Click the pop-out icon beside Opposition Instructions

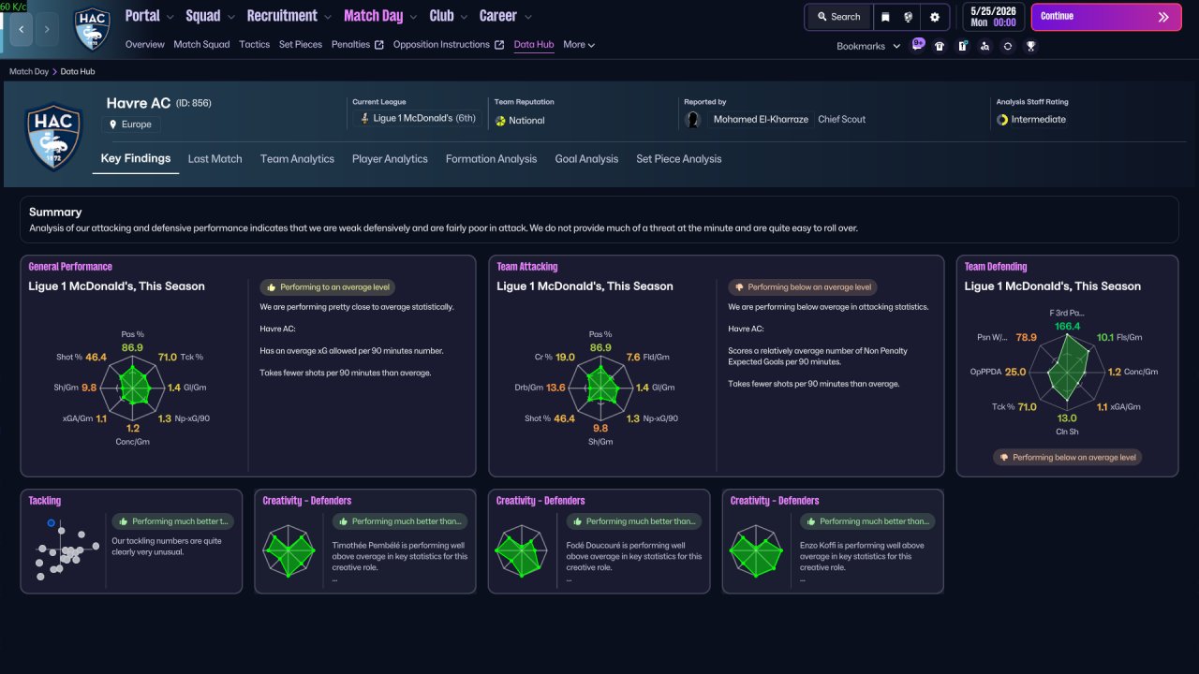[x=499, y=45]
